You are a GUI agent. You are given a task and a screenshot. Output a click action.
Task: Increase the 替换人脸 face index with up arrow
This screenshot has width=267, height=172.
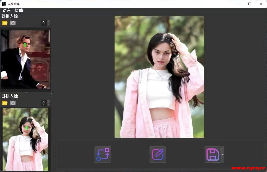coord(48,22)
